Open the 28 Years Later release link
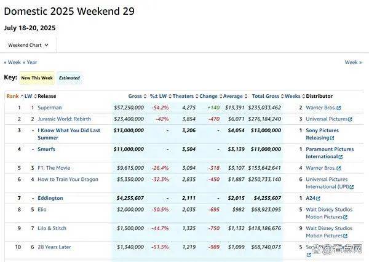369x262 pixels. (54, 247)
